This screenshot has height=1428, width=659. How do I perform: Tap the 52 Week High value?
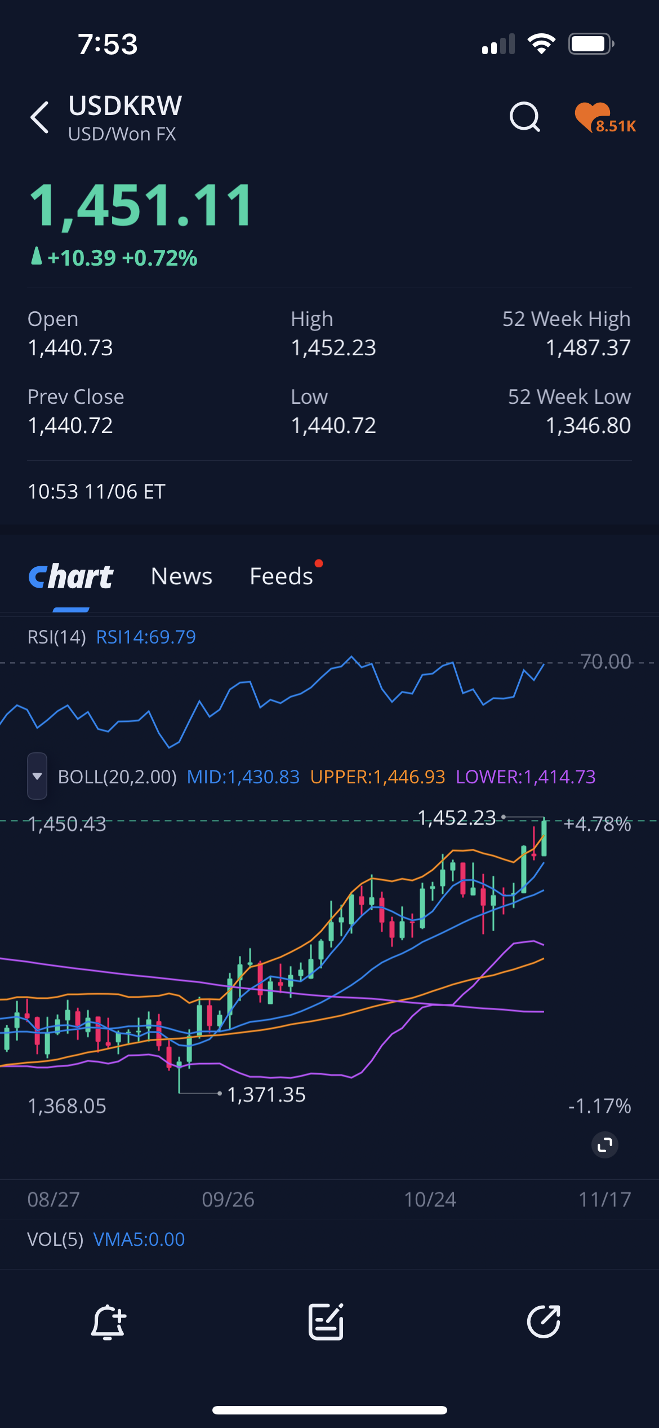[587, 348]
